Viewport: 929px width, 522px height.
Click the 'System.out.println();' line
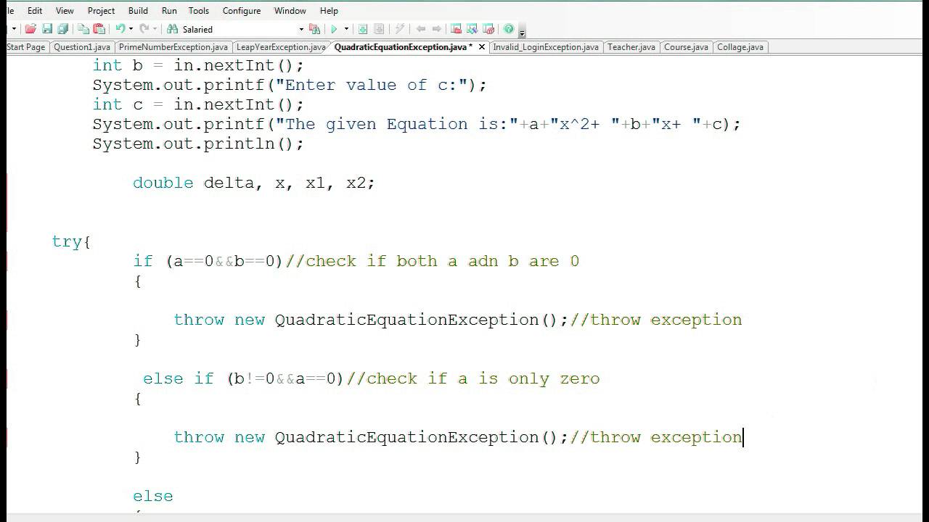click(x=198, y=144)
